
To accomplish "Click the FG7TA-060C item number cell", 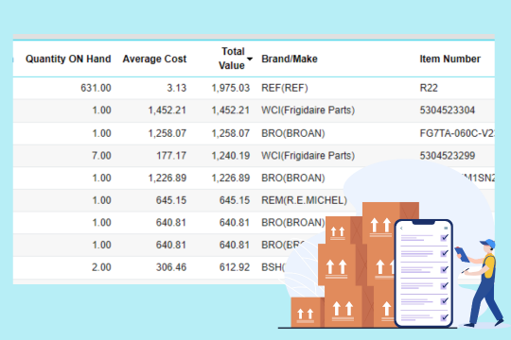I will pos(457,133).
